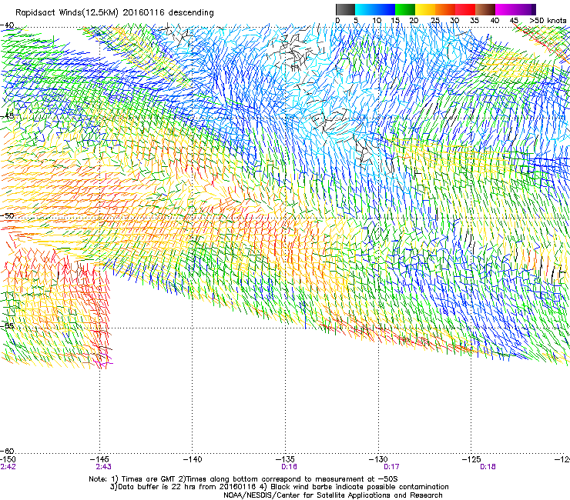Click the 'Rapidsact Winds(12.5KM) 20160116 descending' title

(x=115, y=13)
